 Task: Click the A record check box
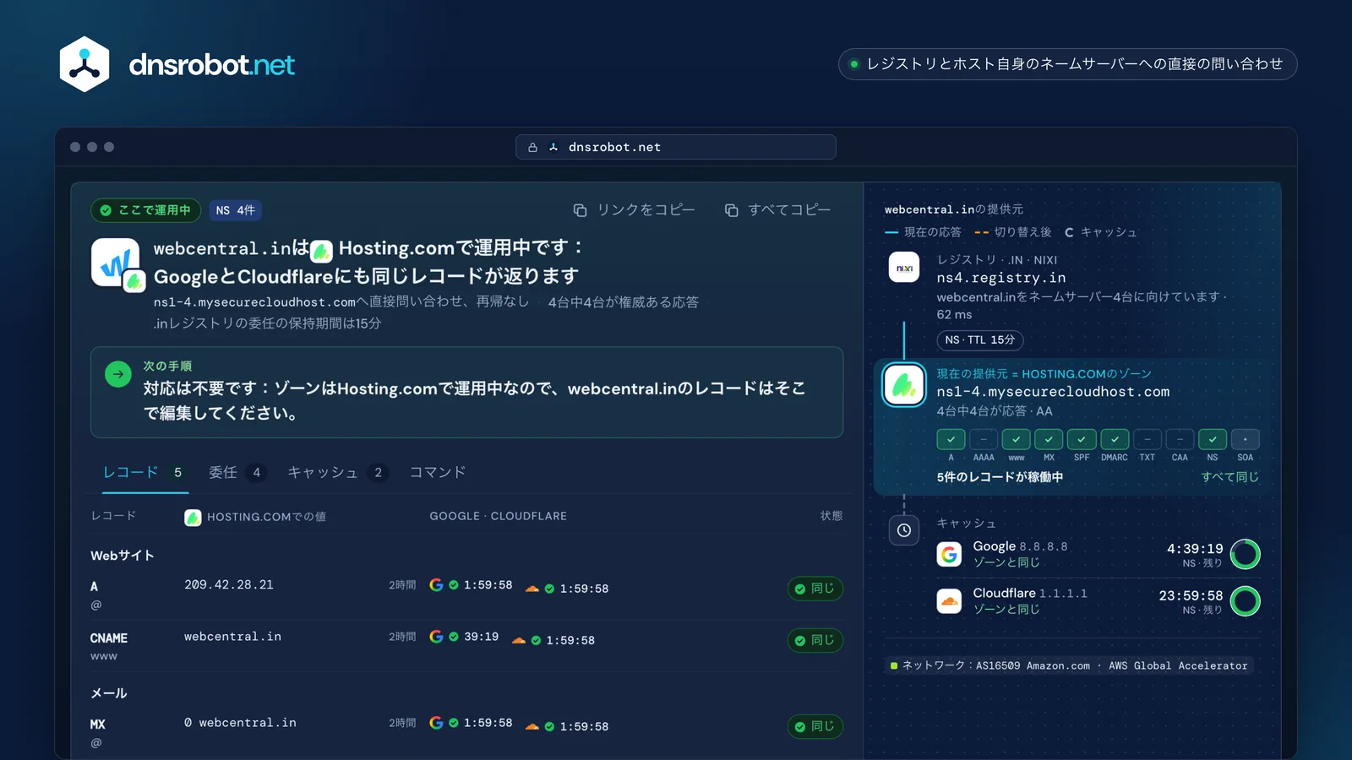tap(951, 439)
